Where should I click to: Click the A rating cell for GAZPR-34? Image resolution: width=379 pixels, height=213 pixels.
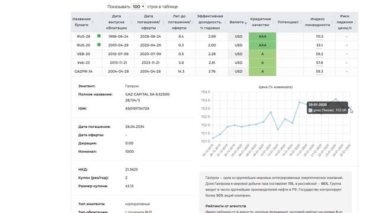point(262,72)
